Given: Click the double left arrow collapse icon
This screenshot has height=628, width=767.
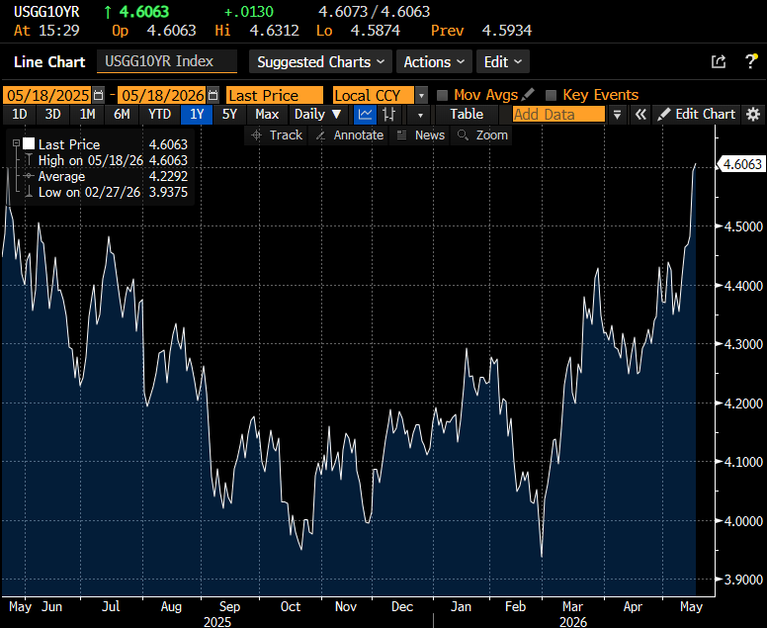Looking at the screenshot, I should click(x=640, y=115).
